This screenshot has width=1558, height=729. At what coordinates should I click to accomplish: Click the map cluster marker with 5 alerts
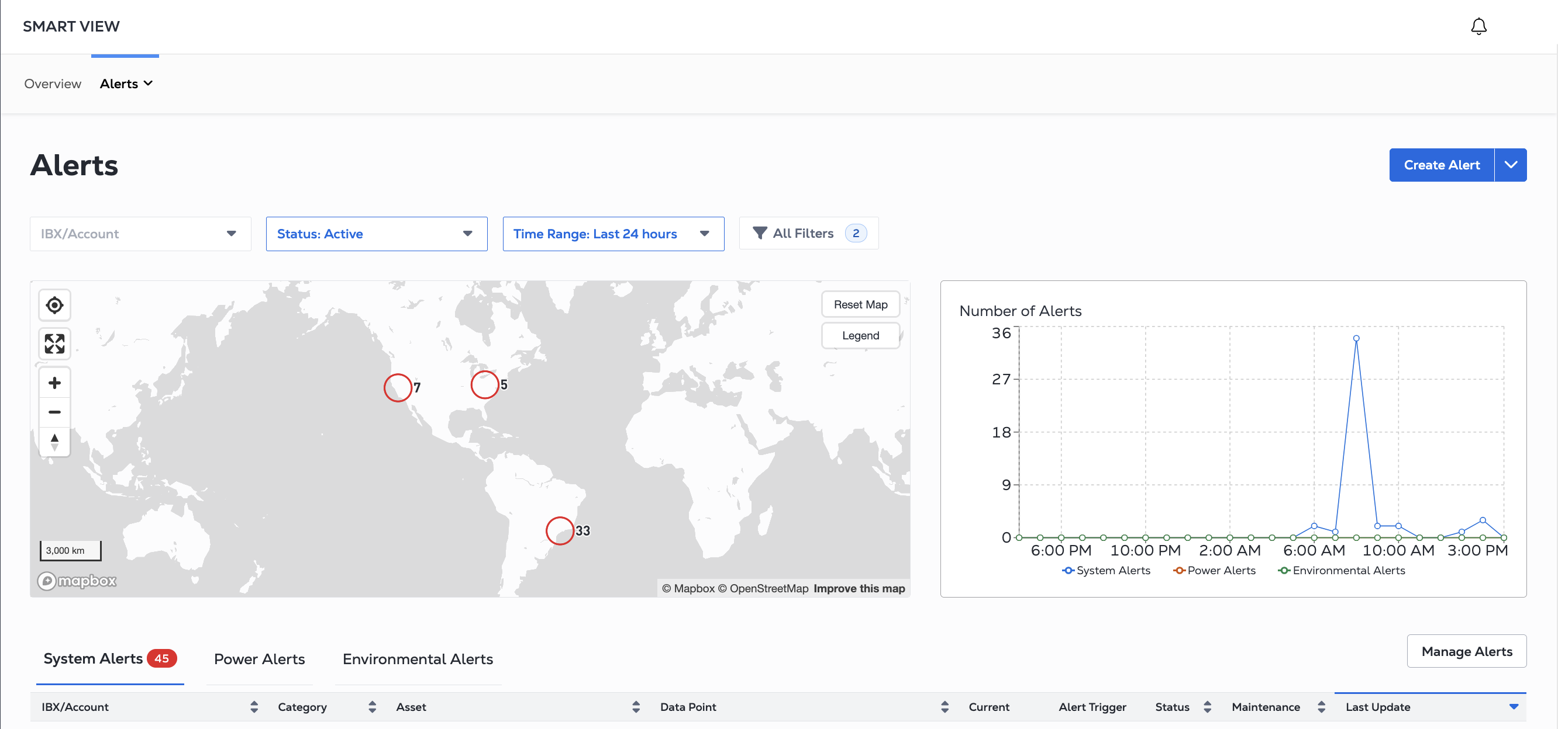(x=485, y=385)
